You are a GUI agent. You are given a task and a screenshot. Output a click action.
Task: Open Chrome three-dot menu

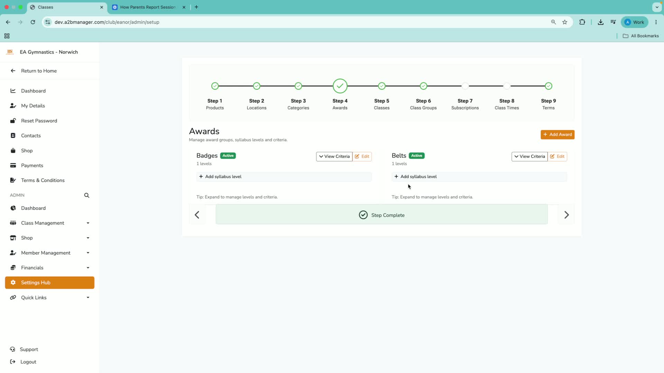click(656, 22)
